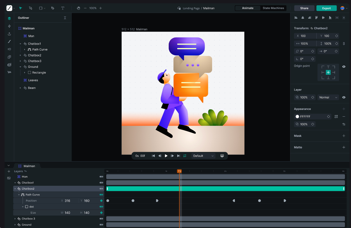Click the horizontal align center icon
Image resolution: width=351 pixels, height=228 pixels.
(x=302, y=18)
